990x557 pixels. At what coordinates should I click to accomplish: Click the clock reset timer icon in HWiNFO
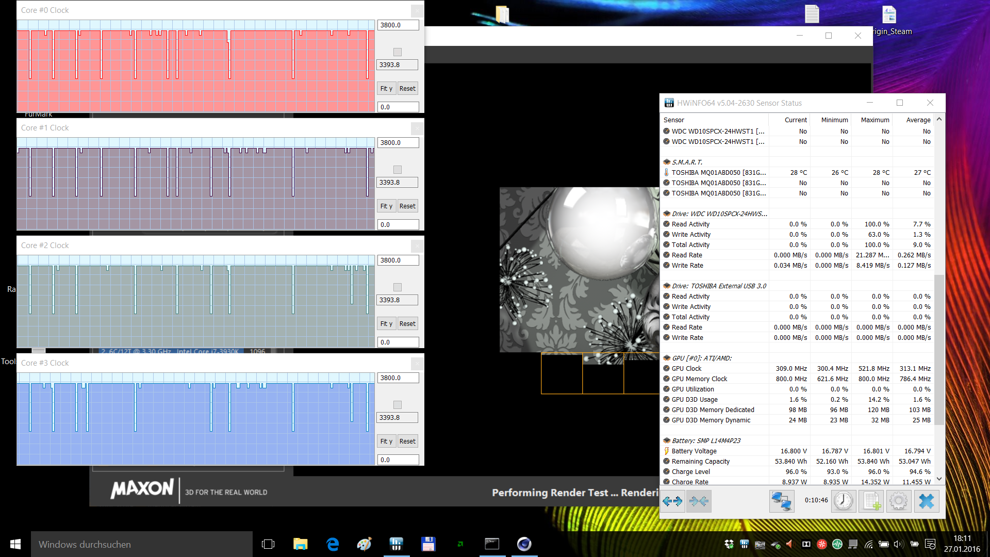[x=844, y=501]
